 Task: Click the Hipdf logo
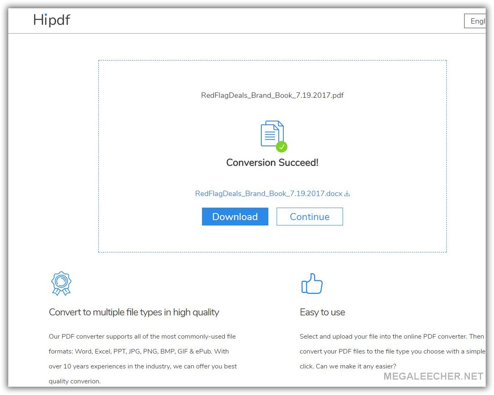click(52, 20)
